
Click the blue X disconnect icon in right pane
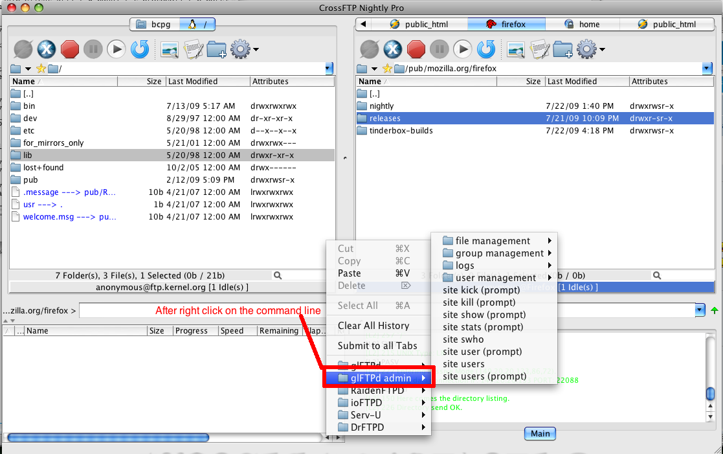click(393, 49)
